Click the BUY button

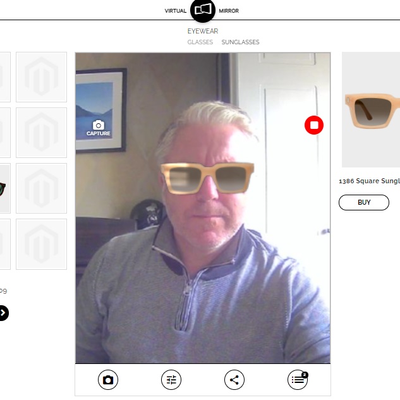coord(364,202)
